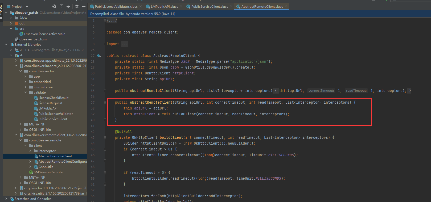Screen dimensions: 431x202
Task: Click the GsonUtils class icon
Action: point(36,167)
